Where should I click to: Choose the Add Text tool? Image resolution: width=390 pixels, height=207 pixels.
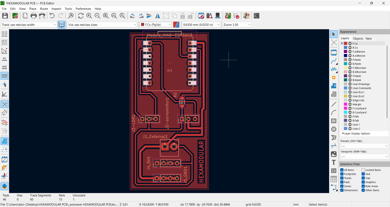[x=334, y=162]
